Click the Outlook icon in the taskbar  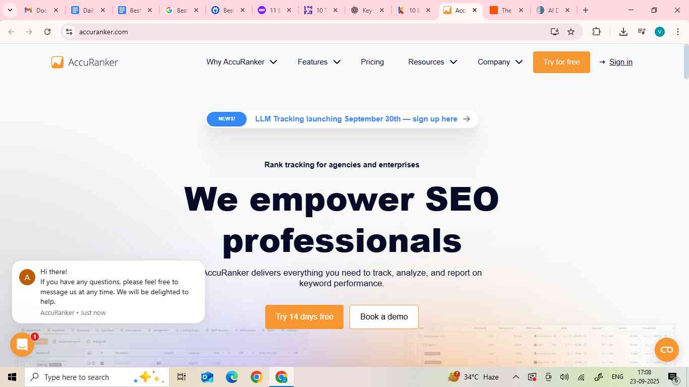[x=207, y=377]
